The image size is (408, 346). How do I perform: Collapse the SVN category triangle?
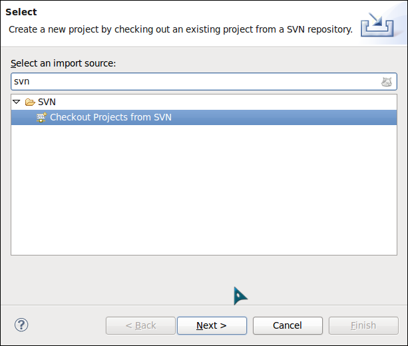click(17, 102)
